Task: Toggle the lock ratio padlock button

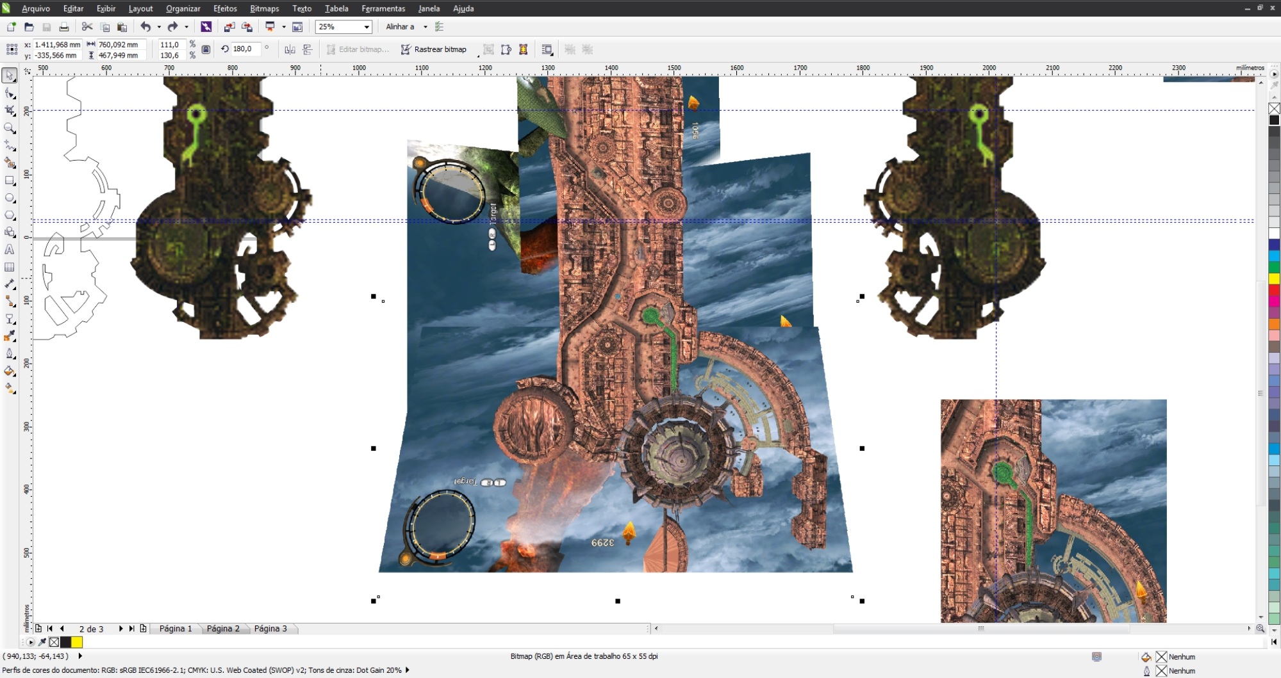Action: [x=206, y=49]
